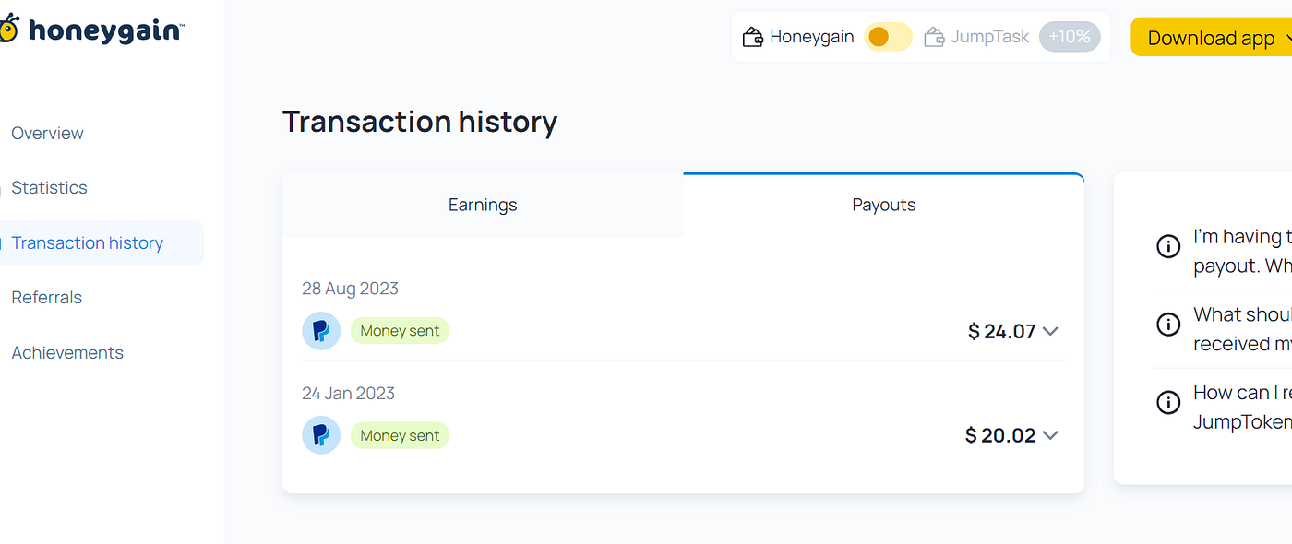1292x544 pixels.
Task: Click Money sent badge for 24 Jan 2023
Action: click(x=400, y=435)
